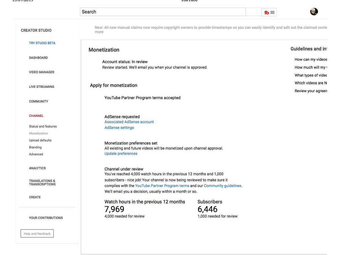Open Community guidelines link
The width and height of the screenshot is (338, 255).
[x=223, y=186]
